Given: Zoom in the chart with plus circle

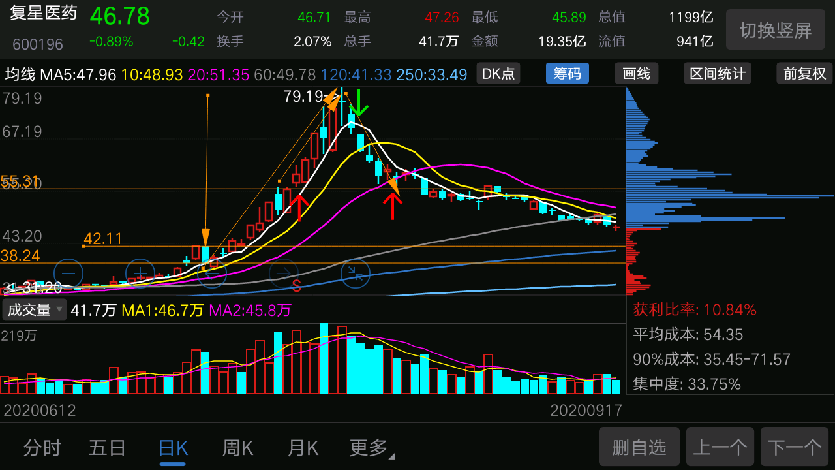Looking at the screenshot, I should 140,273.
